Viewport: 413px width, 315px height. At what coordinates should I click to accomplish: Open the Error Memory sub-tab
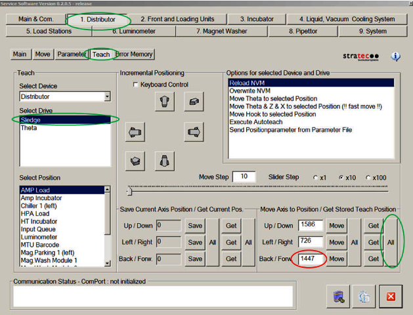tap(134, 54)
